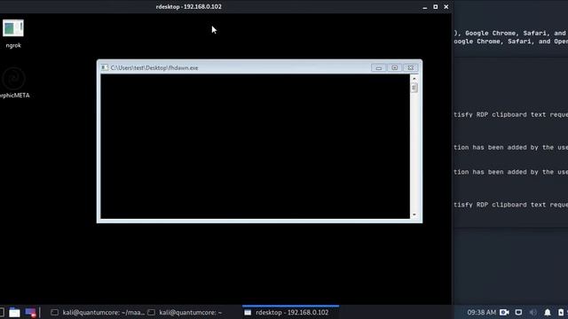Close the rdesktop 192.168.0.102 window

pos(446,7)
